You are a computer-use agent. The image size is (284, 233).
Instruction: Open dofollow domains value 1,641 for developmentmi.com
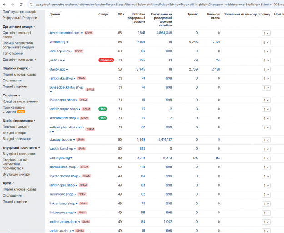(x=141, y=33)
